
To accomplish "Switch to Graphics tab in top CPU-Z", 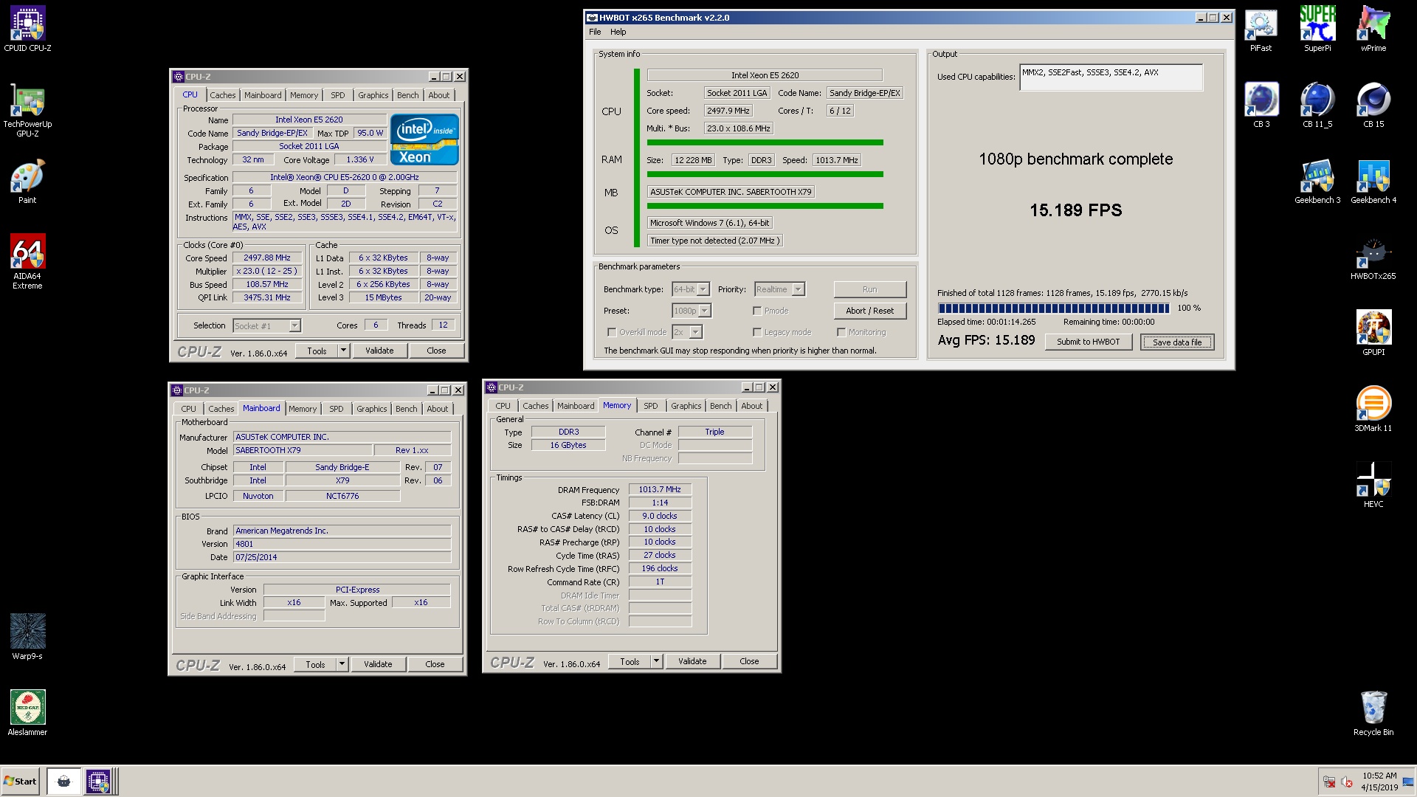I will 373,95.
